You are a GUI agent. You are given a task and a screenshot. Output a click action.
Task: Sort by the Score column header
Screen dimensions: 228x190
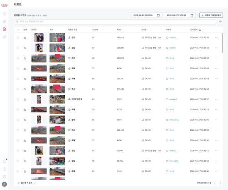[95, 30]
